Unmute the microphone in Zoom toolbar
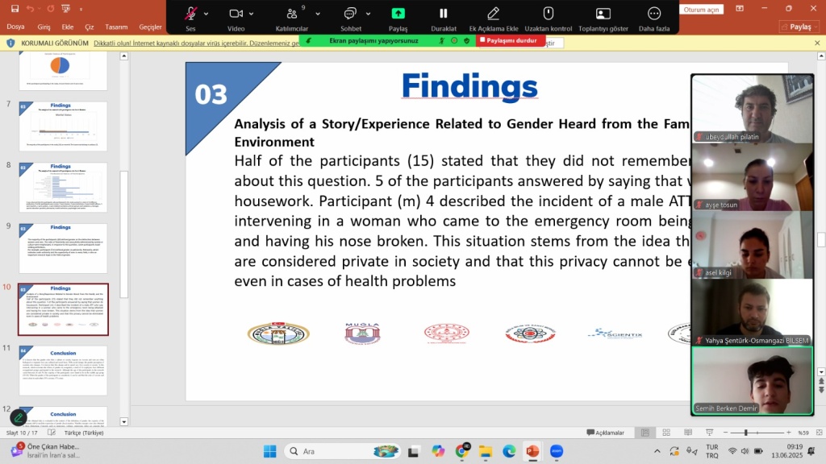This screenshot has height=464, width=826. click(x=190, y=14)
